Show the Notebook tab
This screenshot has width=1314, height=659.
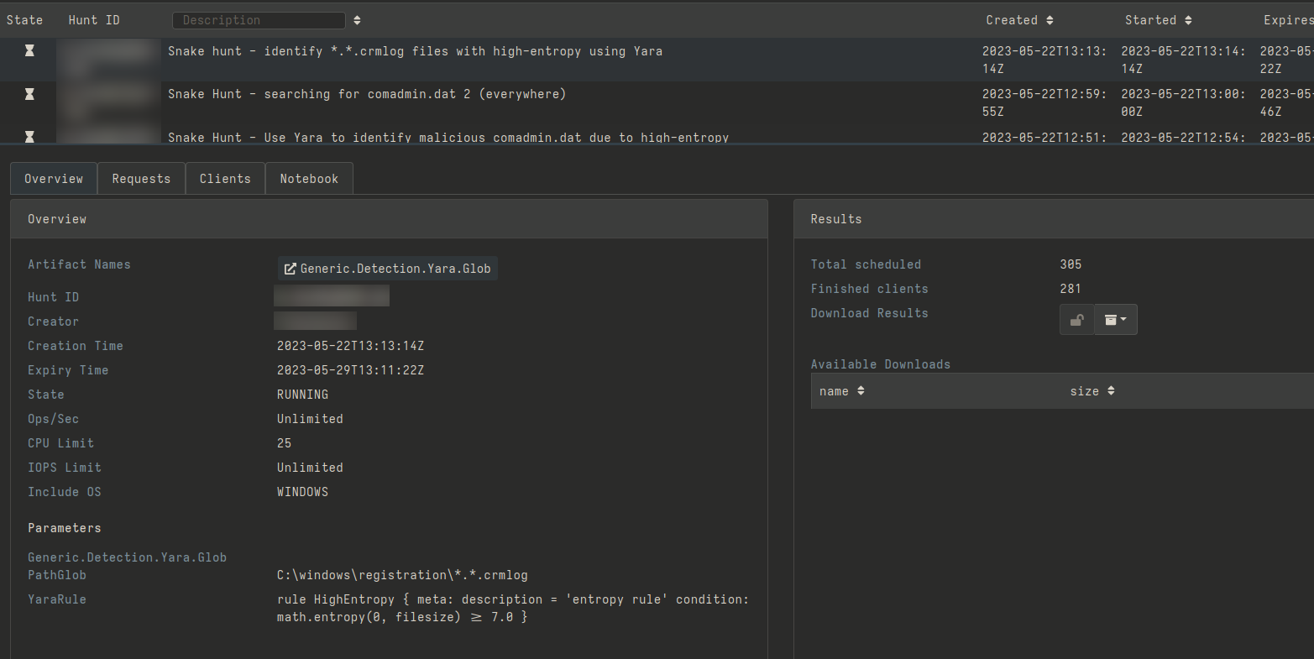click(x=309, y=179)
